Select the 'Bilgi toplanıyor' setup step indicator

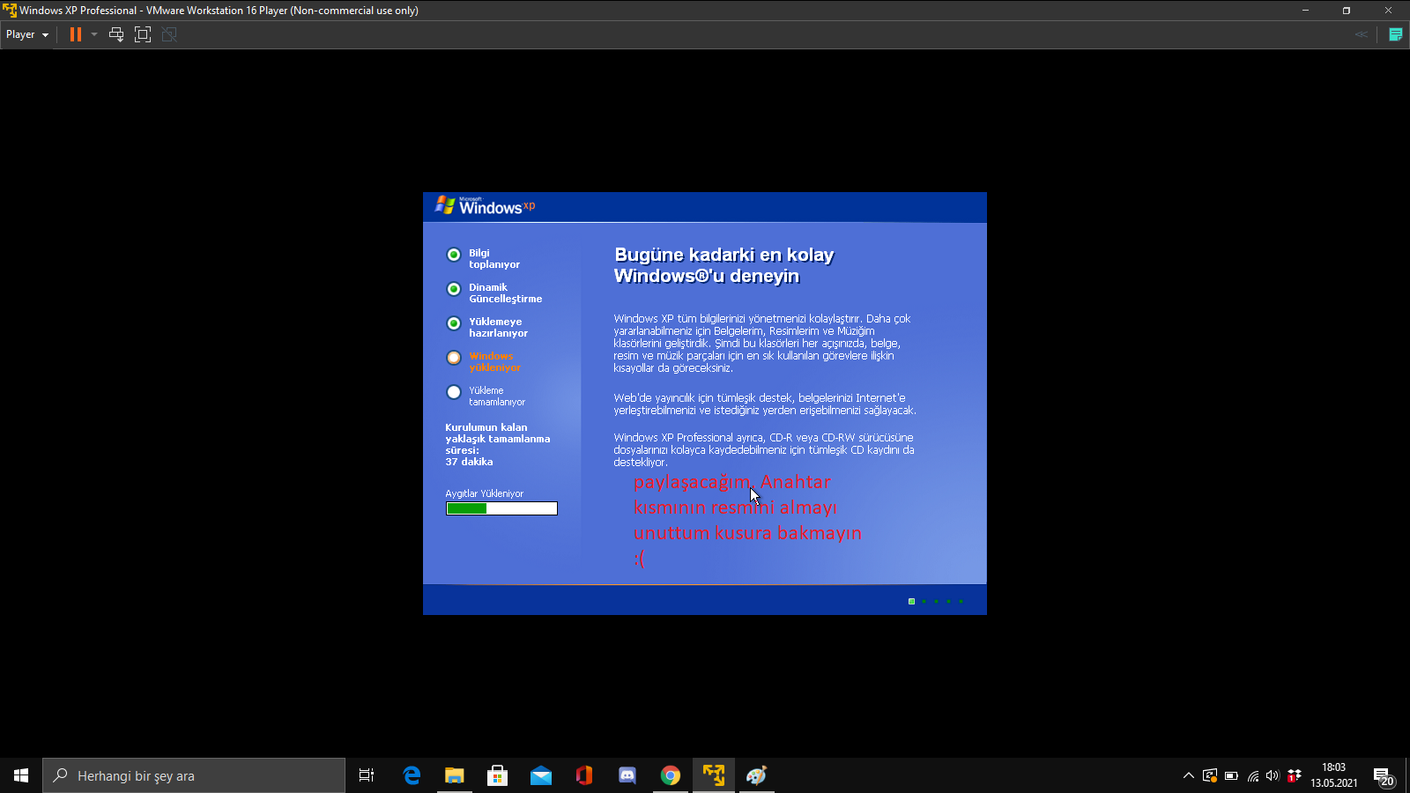pyautogui.click(x=454, y=255)
